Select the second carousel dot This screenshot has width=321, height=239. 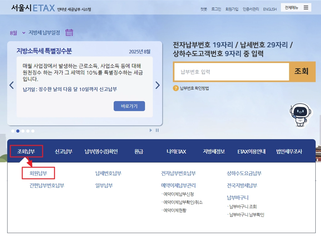coord(18,131)
